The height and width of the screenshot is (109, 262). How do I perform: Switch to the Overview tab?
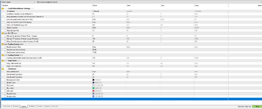(7, 106)
